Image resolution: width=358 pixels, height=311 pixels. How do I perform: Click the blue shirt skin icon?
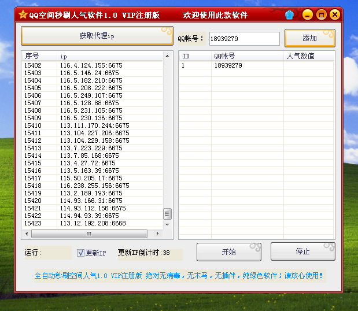tap(289, 15)
